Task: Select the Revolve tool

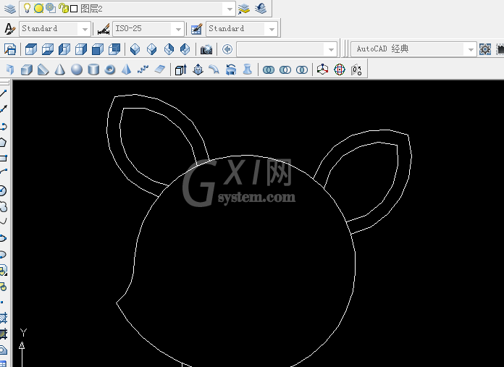Action: point(231,69)
